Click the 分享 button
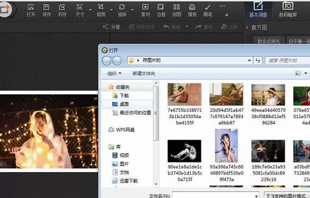The width and height of the screenshot is (310, 198). (111, 27)
